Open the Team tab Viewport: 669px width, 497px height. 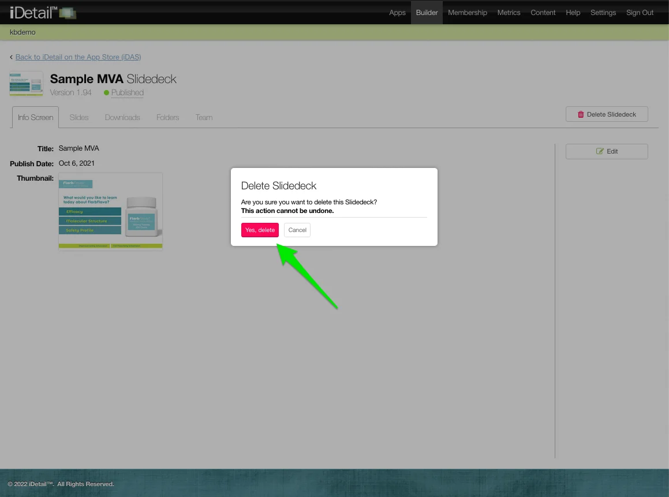pos(204,117)
